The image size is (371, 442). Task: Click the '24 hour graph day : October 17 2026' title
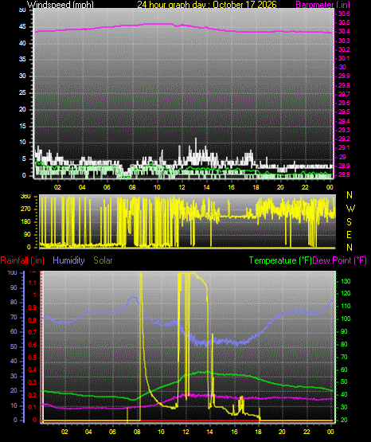[207, 5]
